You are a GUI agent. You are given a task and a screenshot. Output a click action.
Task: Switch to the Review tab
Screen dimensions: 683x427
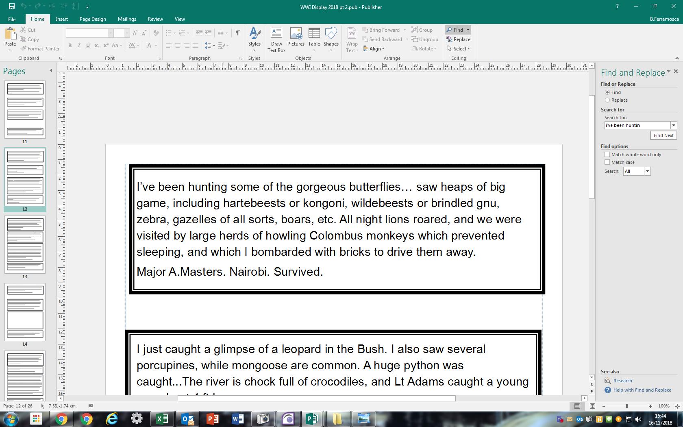point(155,19)
